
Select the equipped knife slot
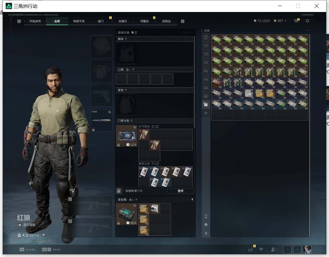(101, 120)
